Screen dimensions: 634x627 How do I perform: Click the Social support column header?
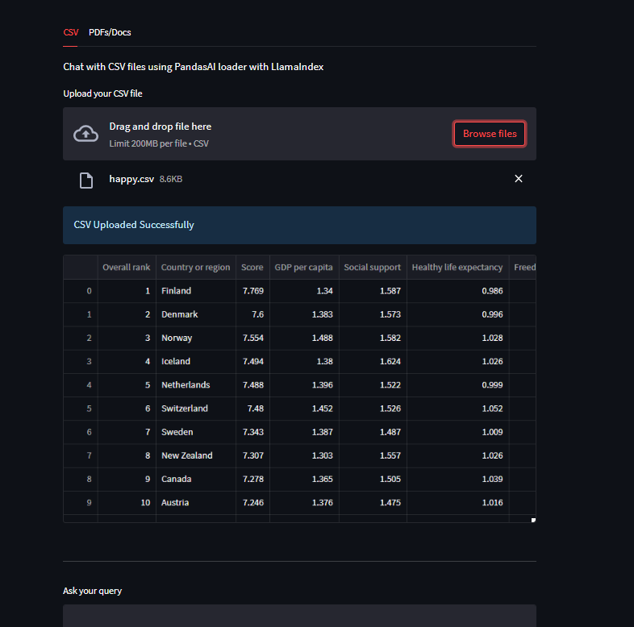tap(372, 268)
